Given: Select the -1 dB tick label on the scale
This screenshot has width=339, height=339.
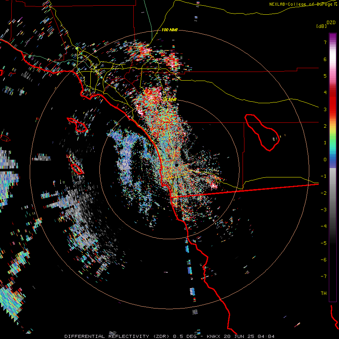Looking at the screenshot, I should click(324, 176).
